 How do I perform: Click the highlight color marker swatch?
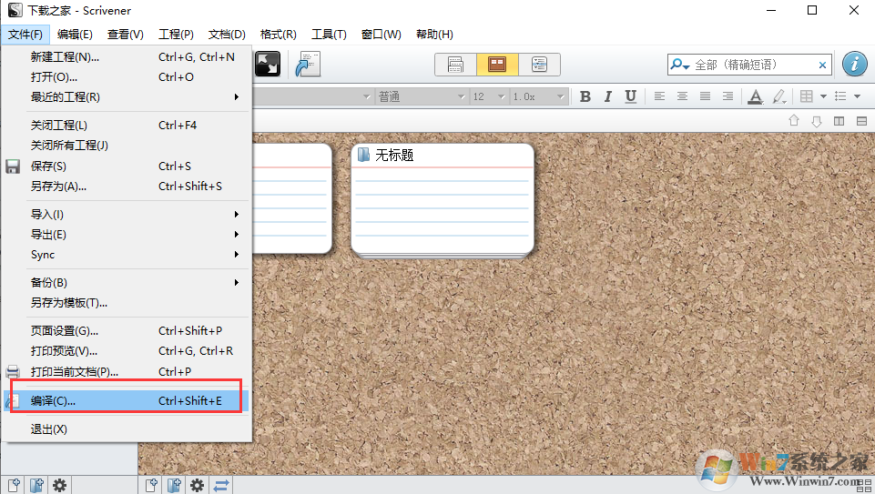point(779,96)
